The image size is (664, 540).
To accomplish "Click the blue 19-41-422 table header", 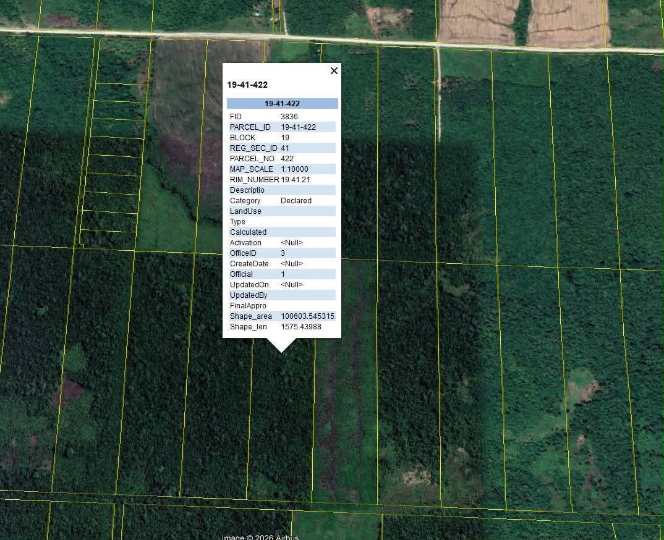I will click(282, 104).
